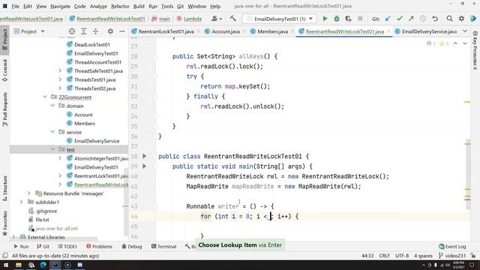Update project with Git blue arrow
Screen dimensions: 480x270
(x=388, y=19)
